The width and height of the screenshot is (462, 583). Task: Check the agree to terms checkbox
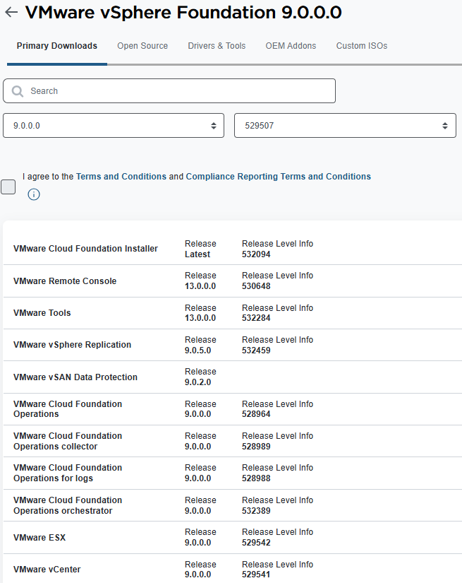click(x=8, y=187)
